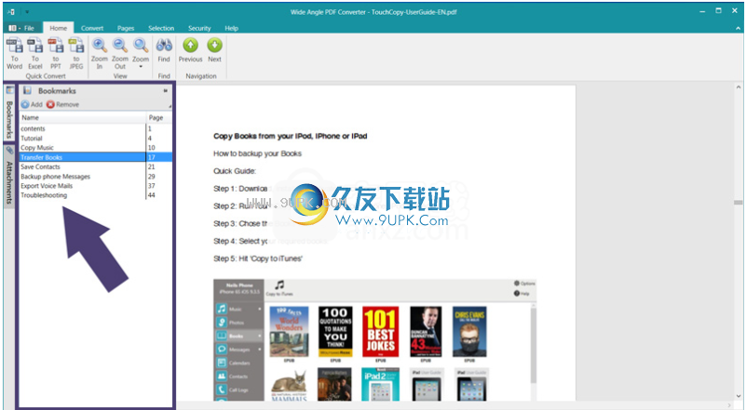Zoom In on the document
The image size is (746, 410).
pyautogui.click(x=100, y=54)
